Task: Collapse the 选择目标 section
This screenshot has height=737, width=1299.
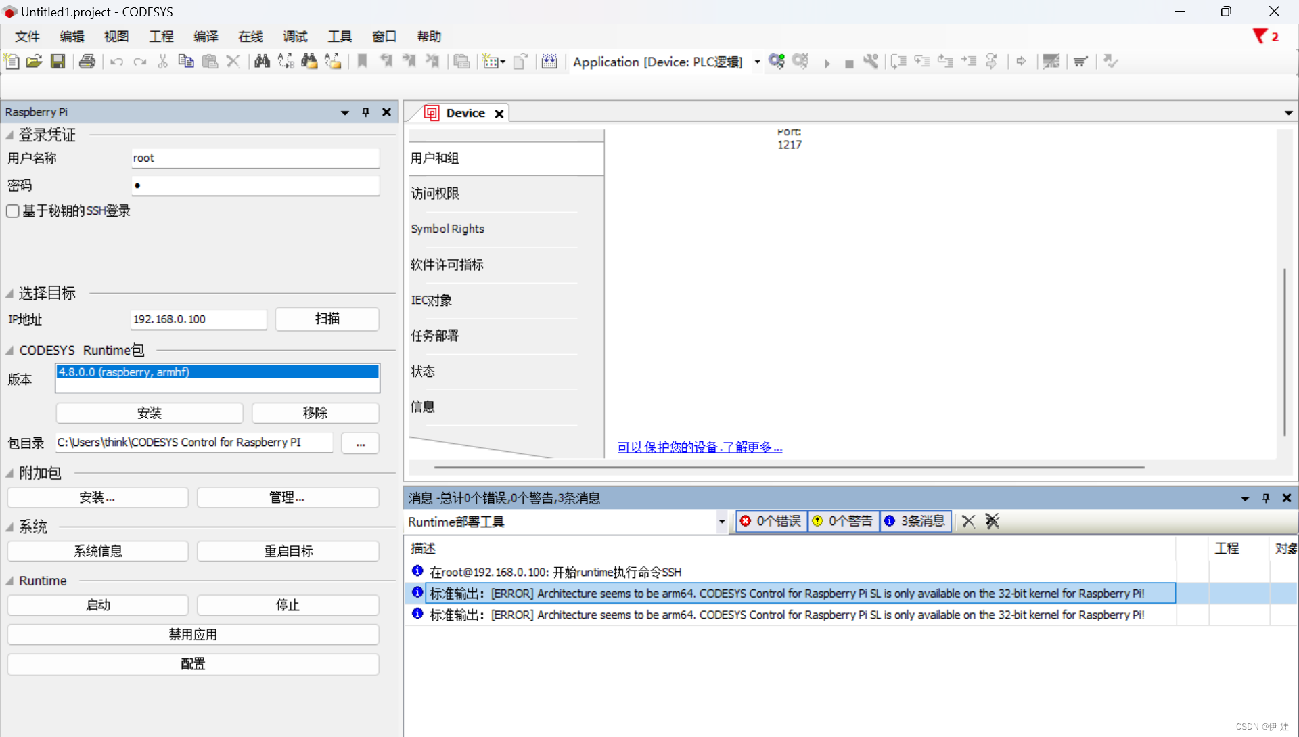Action: pos(9,294)
